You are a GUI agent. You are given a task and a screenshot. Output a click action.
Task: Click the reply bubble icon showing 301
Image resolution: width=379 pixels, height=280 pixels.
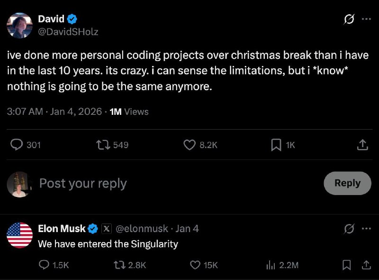pyautogui.click(x=17, y=145)
